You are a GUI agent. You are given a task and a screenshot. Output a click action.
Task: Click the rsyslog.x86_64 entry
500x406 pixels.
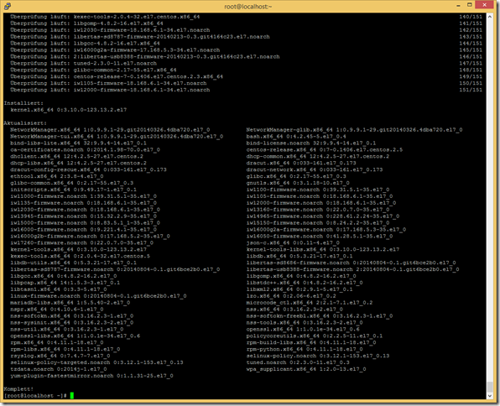[x=60, y=356]
